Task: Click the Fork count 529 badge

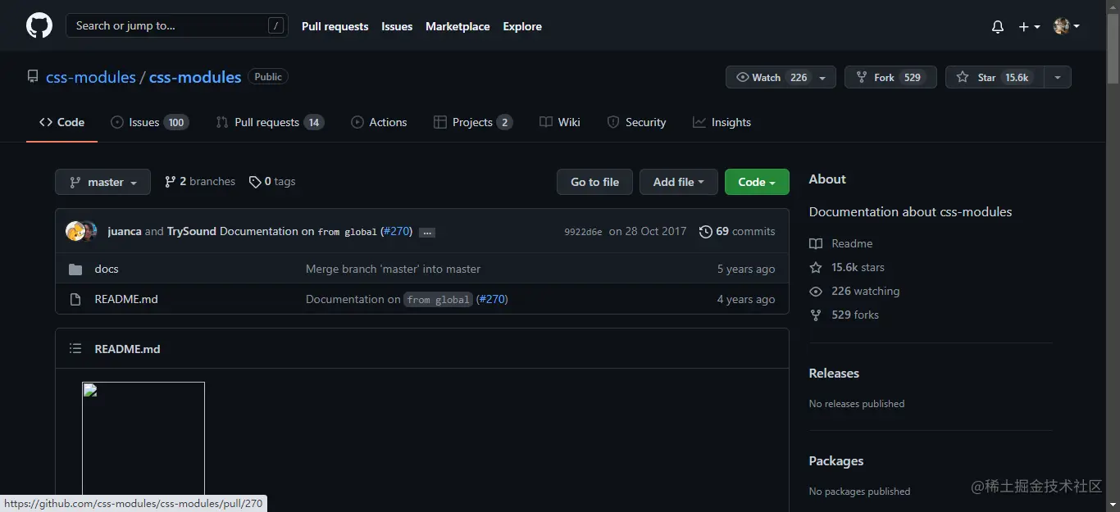Action: click(913, 77)
